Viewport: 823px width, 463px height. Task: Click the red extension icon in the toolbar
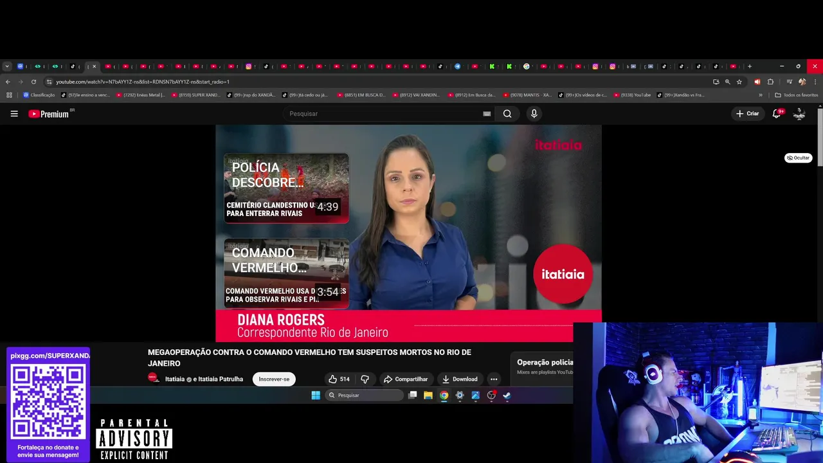pos(757,82)
